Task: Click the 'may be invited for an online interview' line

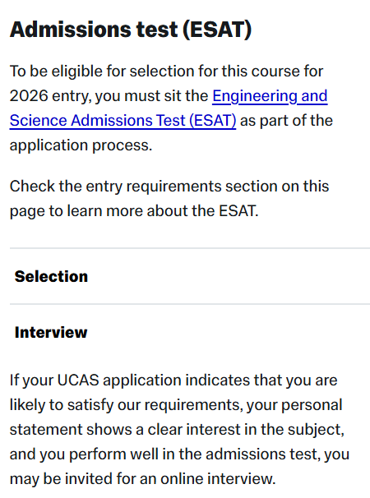Action: [x=142, y=479]
